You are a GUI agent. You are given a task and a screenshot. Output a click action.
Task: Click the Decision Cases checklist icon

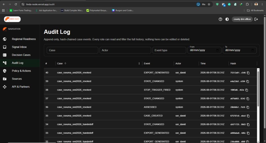[5, 55]
